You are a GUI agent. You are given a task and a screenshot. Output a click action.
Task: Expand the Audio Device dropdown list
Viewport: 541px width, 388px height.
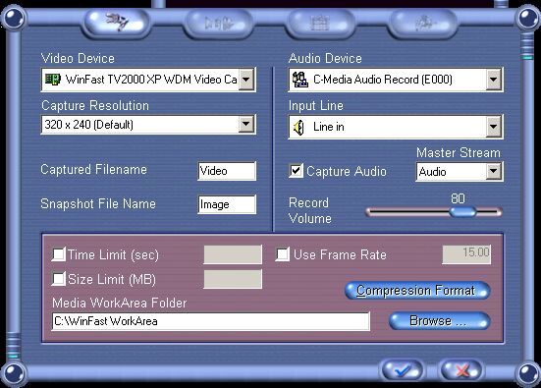[x=494, y=80]
